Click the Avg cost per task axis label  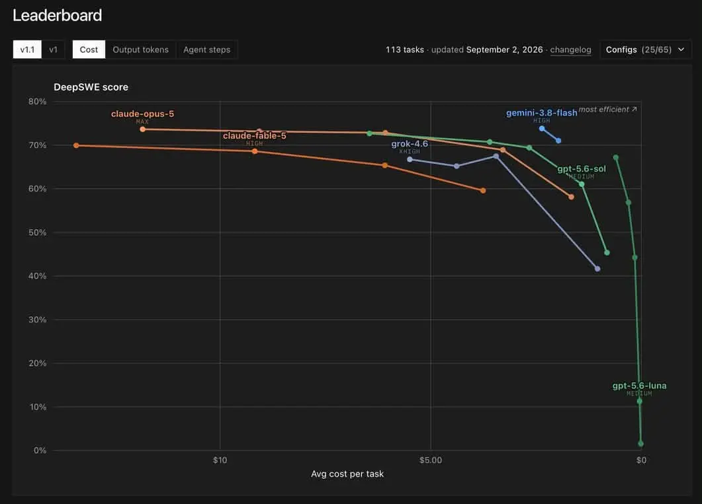(x=347, y=474)
